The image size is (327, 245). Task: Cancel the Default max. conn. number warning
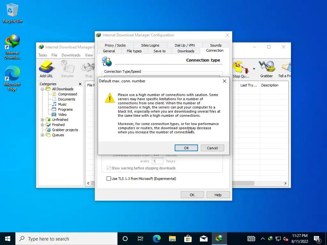[x=212, y=148]
